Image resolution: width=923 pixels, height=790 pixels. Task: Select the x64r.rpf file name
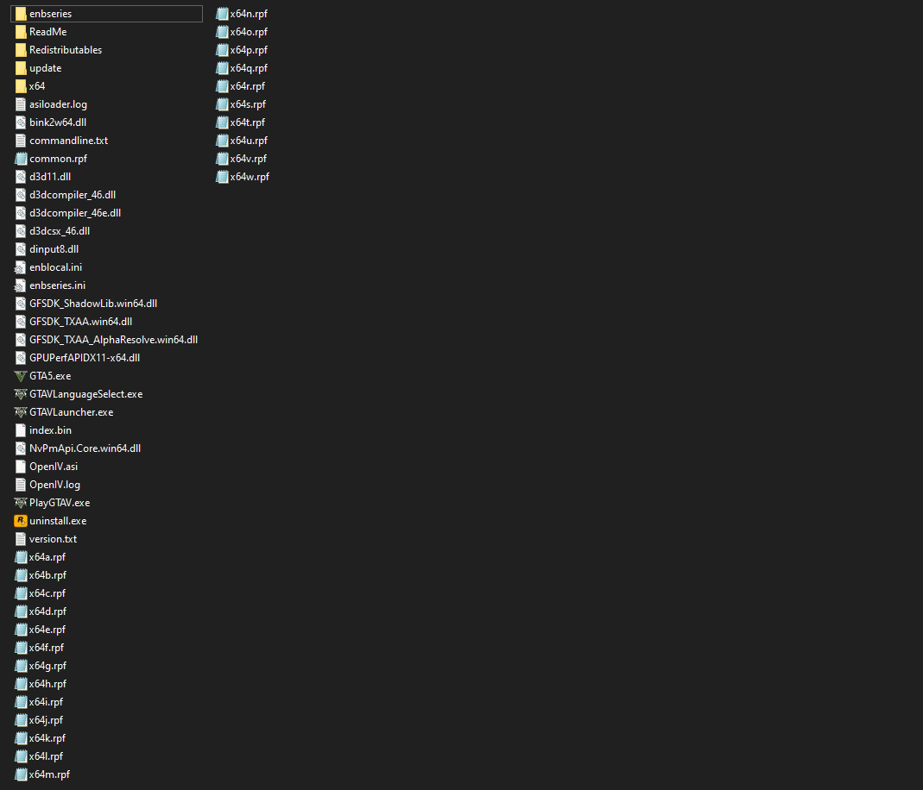click(247, 86)
